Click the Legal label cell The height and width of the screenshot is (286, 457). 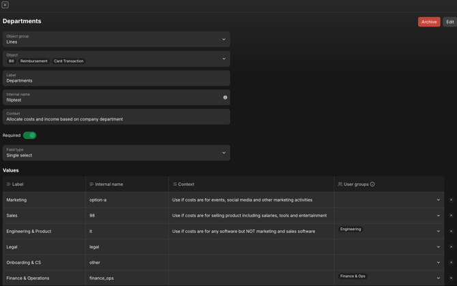coord(44,247)
